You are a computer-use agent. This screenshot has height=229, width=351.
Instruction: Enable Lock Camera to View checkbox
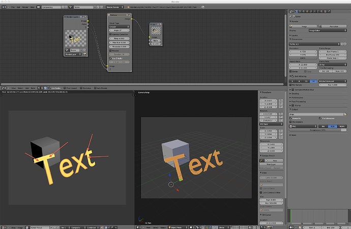(261, 192)
